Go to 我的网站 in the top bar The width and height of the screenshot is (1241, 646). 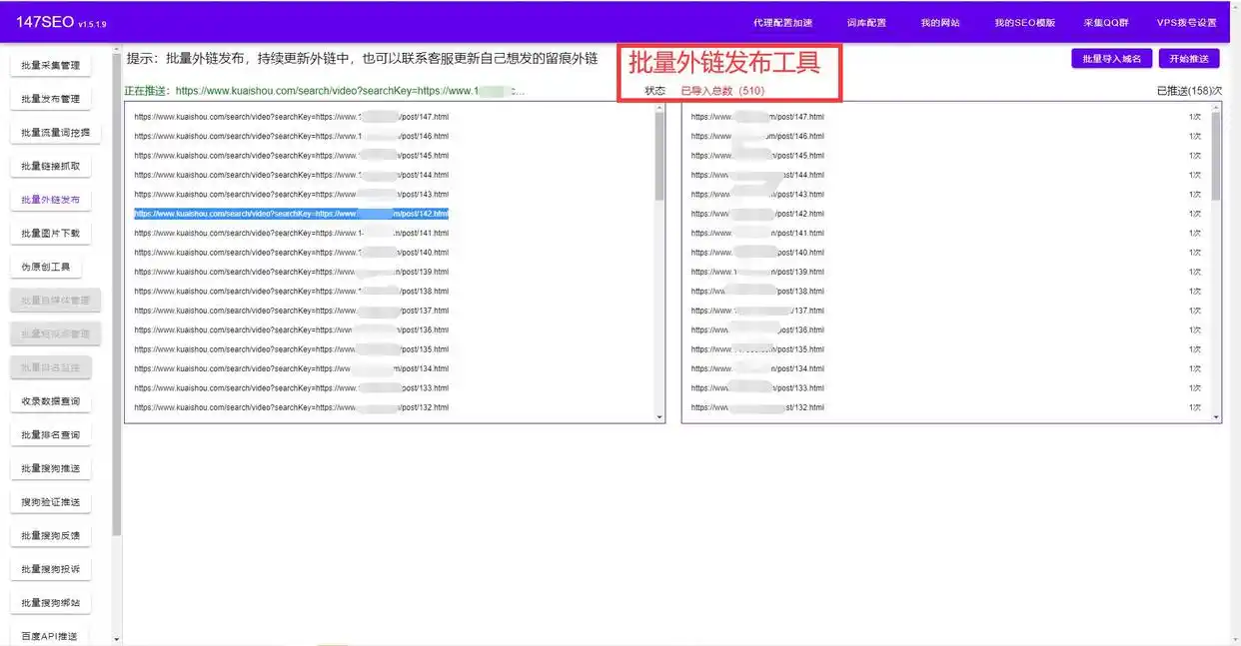point(939,21)
